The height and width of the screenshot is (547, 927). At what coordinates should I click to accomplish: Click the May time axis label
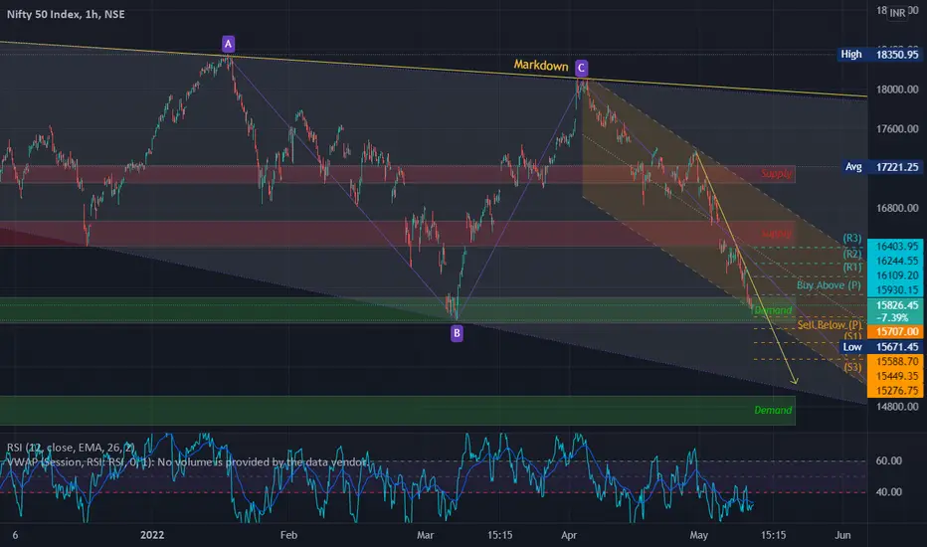[699, 535]
